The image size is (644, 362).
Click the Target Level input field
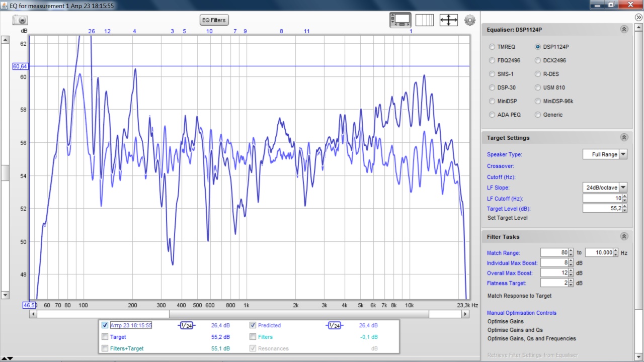[600, 209]
